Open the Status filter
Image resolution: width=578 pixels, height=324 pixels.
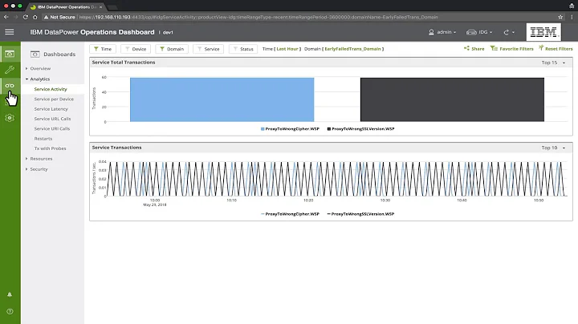(x=243, y=49)
